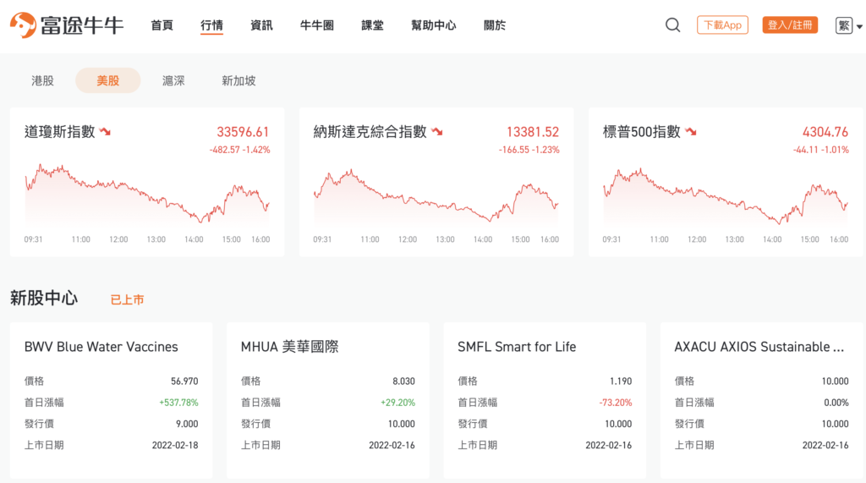Click the S&P 500 value 4304.76
The width and height of the screenshot is (866, 483).
coord(825,132)
